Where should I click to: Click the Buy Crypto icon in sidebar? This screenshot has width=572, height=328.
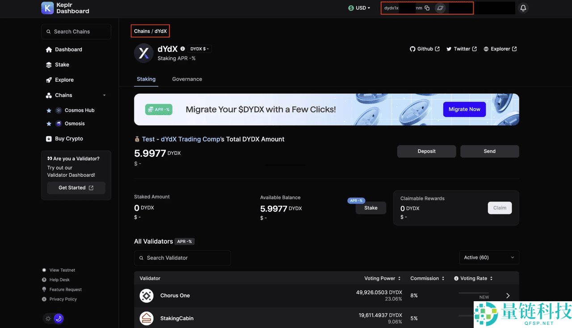(x=49, y=139)
